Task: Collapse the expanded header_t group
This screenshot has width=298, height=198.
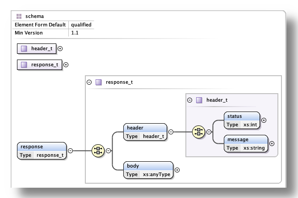Action: (x=190, y=100)
